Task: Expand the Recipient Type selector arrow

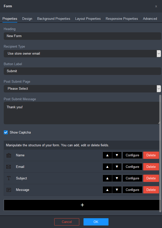Action: (x=159, y=53)
